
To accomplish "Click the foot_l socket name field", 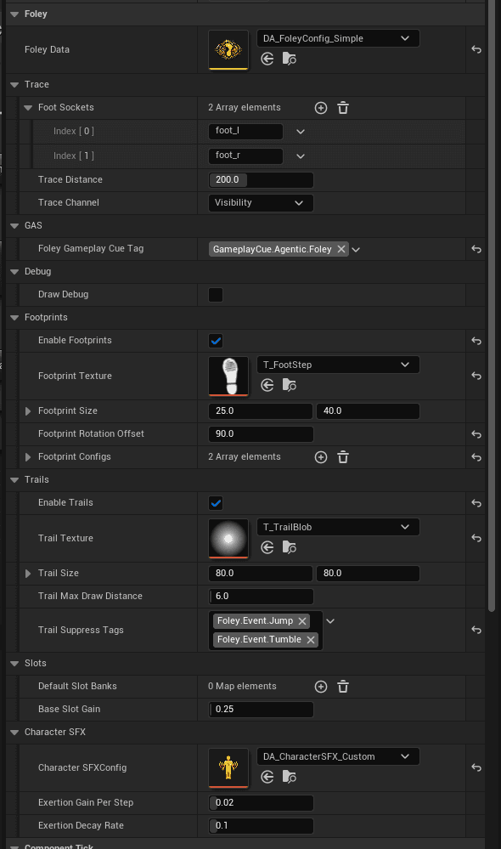I will coord(245,131).
